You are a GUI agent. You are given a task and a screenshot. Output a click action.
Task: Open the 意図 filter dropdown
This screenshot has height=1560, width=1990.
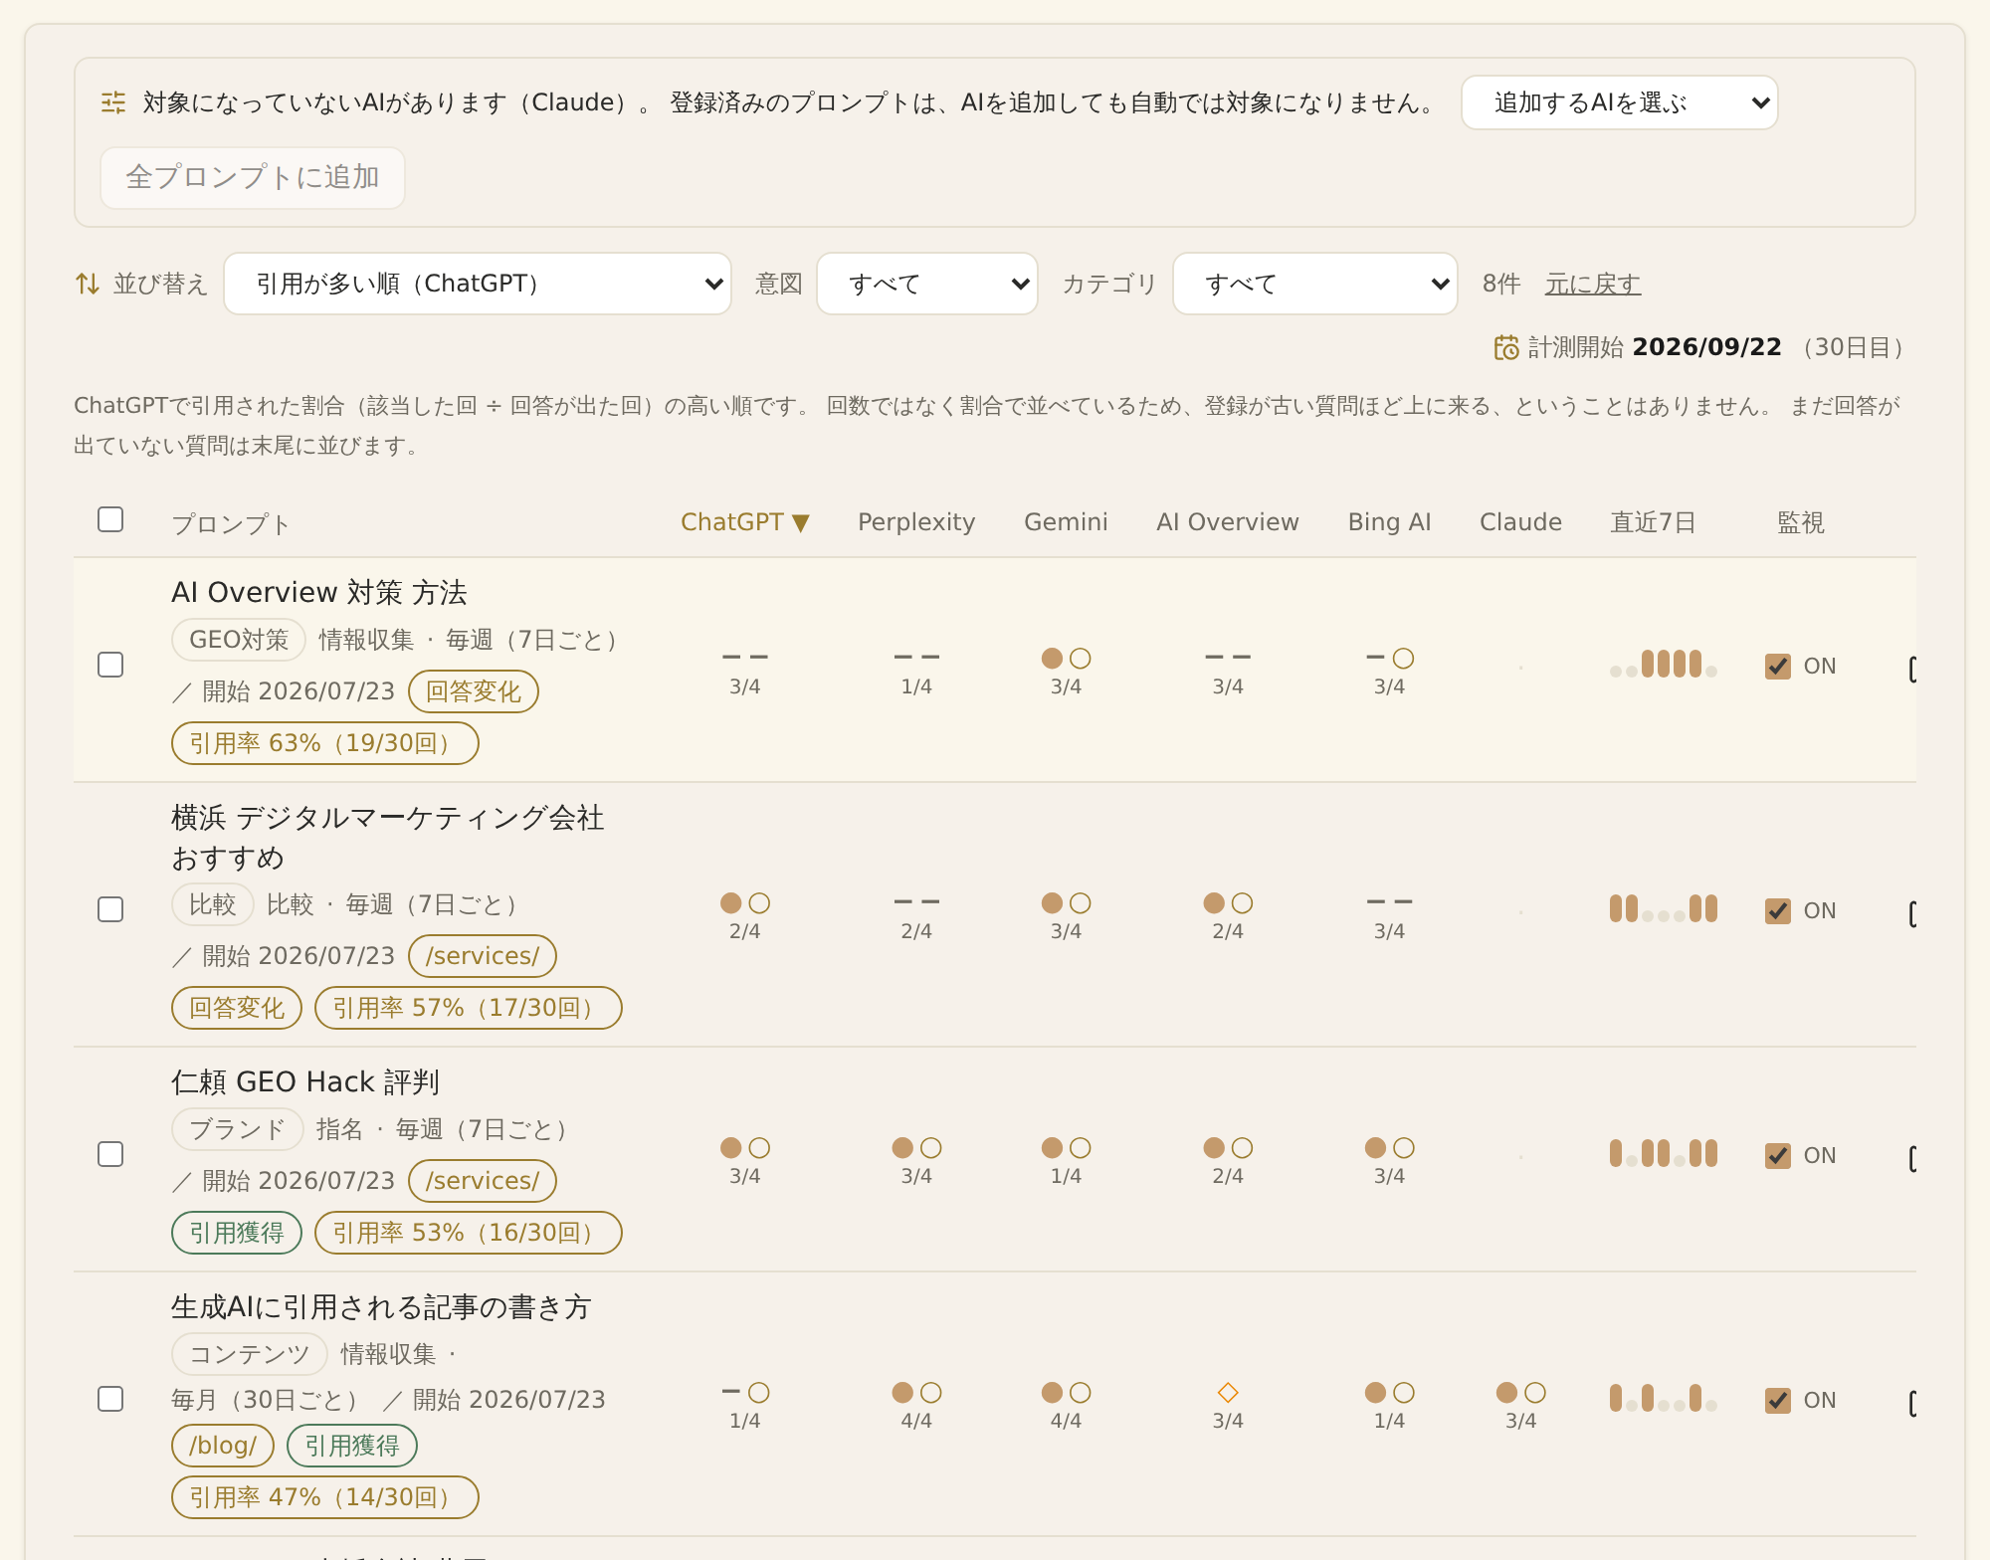[927, 284]
